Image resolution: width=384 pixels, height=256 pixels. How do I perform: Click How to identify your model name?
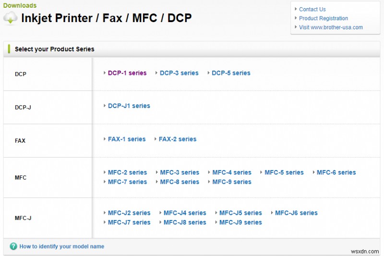(x=61, y=246)
